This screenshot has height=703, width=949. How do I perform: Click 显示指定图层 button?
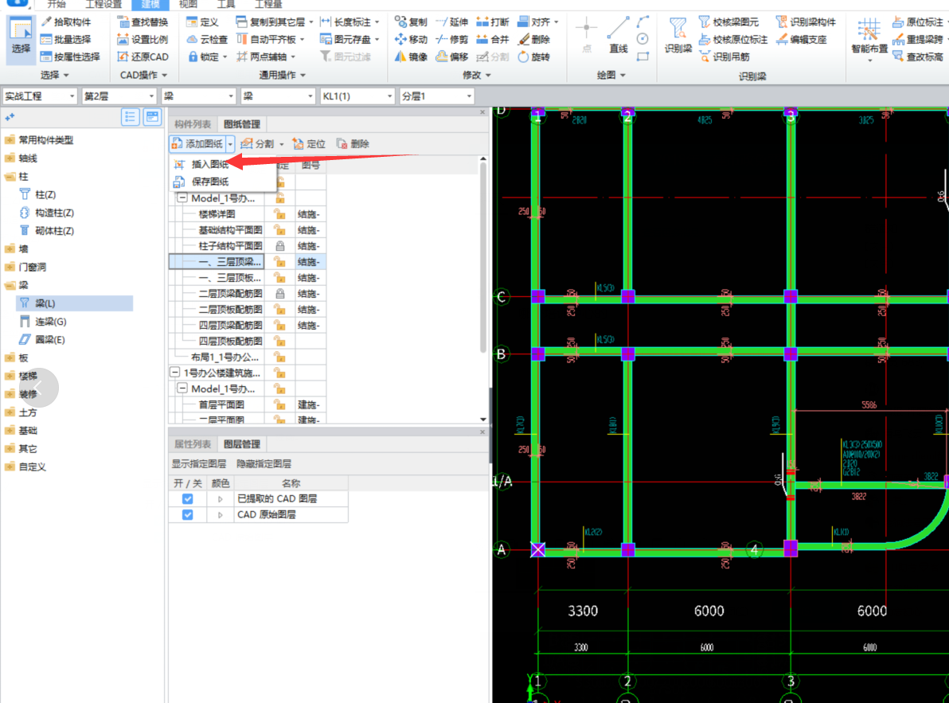point(198,464)
